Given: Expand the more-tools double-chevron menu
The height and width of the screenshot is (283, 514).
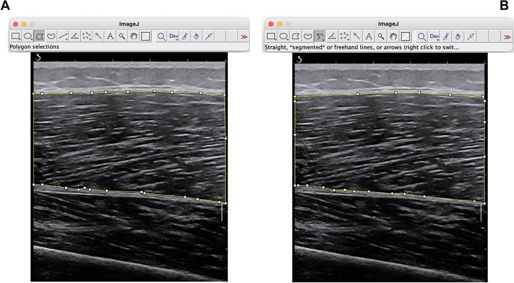Looking at the screenshot, I should tap(244, 37).
